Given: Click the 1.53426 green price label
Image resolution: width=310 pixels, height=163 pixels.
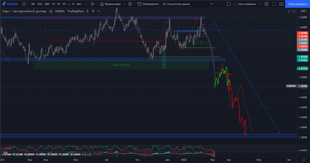Looking at the screenshot, I should pos(303,60).
